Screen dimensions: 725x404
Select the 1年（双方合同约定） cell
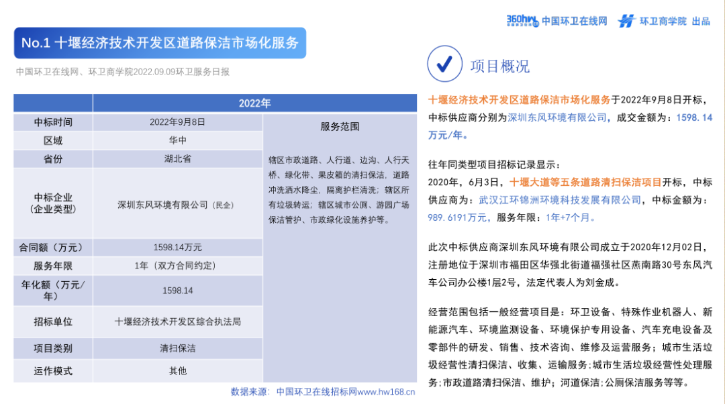pyautogui.click(x=177, y=266)
